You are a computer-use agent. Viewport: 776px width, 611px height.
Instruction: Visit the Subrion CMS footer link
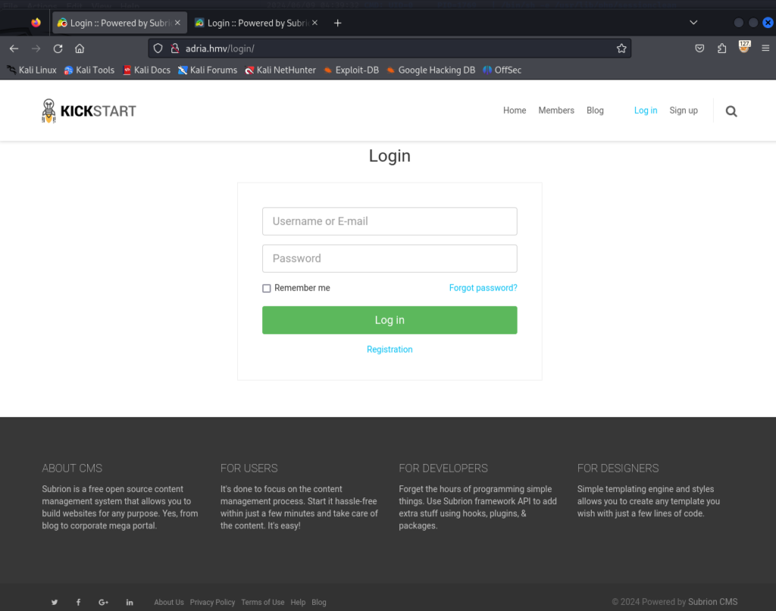(712, 602)
